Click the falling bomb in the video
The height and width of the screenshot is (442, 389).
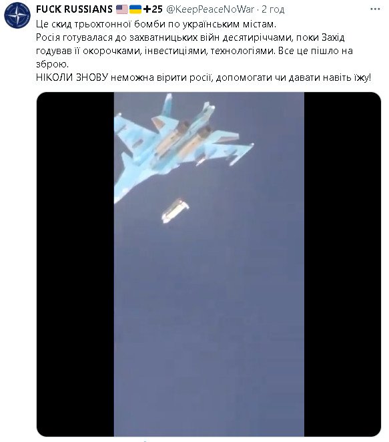(175, 210)
